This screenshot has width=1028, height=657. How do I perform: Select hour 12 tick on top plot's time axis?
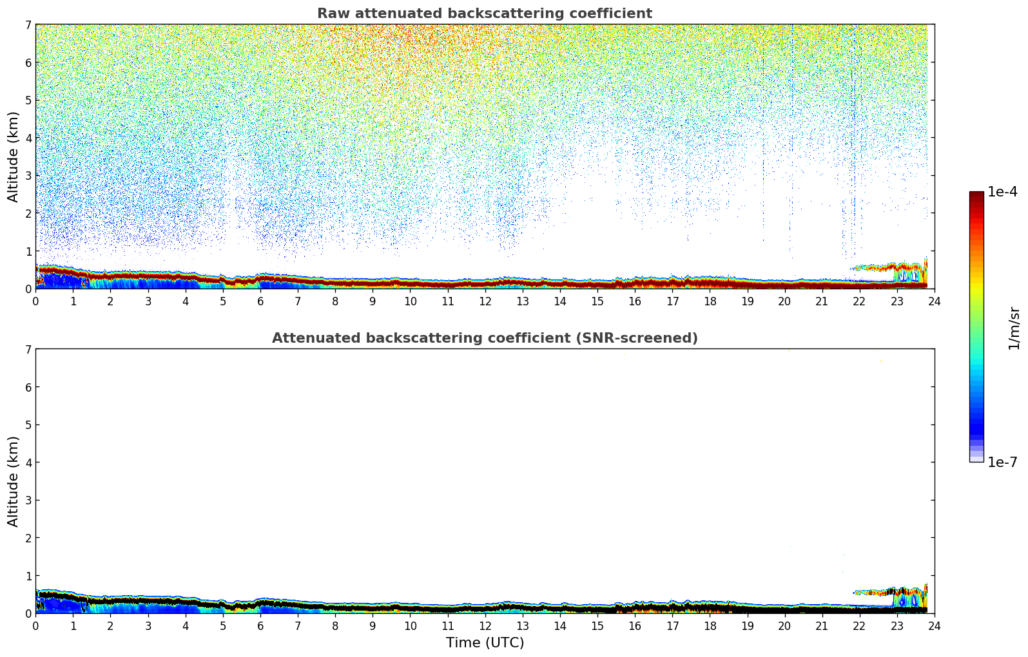pos(485,301)
